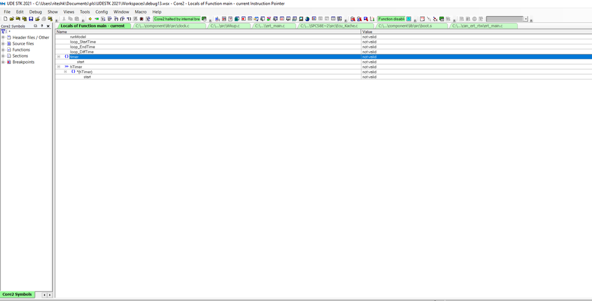Click the green chip icon in right toolbar

point(441,19)
